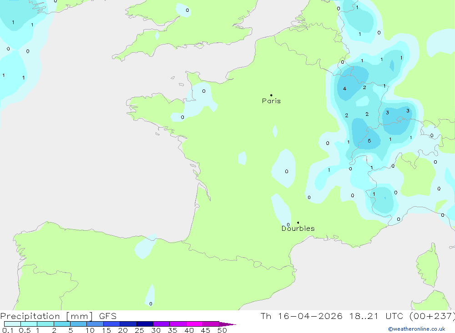The image size is (455, 333).
Task: Click the Paris city label
Action: pos(271,101)
